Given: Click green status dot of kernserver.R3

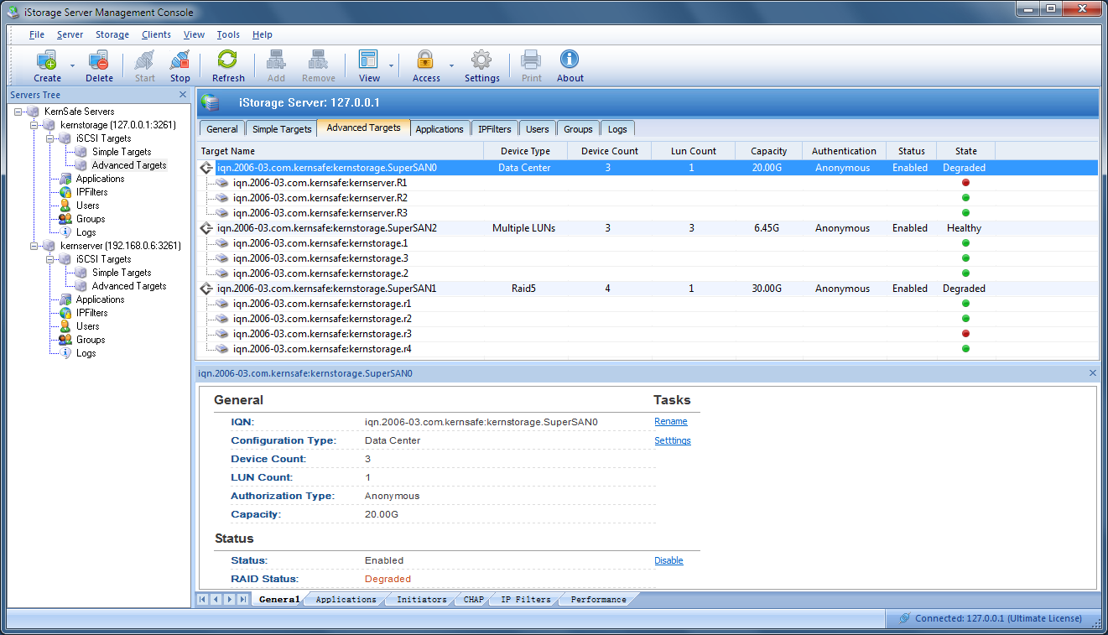Looking at the screenshot, I should coord(965,213).
